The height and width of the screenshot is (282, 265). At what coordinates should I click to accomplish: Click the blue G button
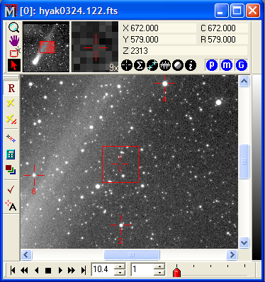click(241, 65)
